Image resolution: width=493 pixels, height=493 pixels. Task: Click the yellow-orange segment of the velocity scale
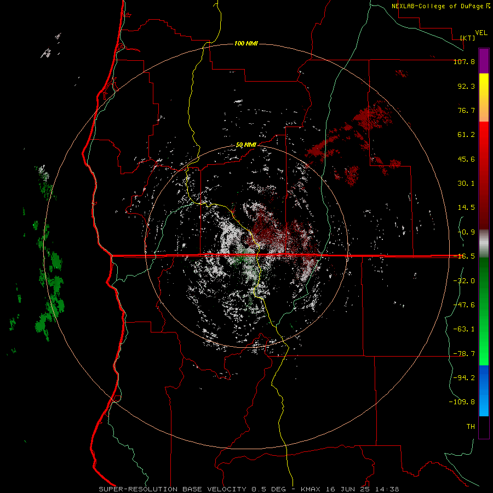coord(484,98)
